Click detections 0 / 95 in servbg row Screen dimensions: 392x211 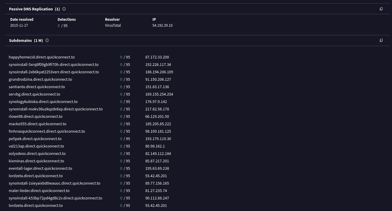coord(125,94)
